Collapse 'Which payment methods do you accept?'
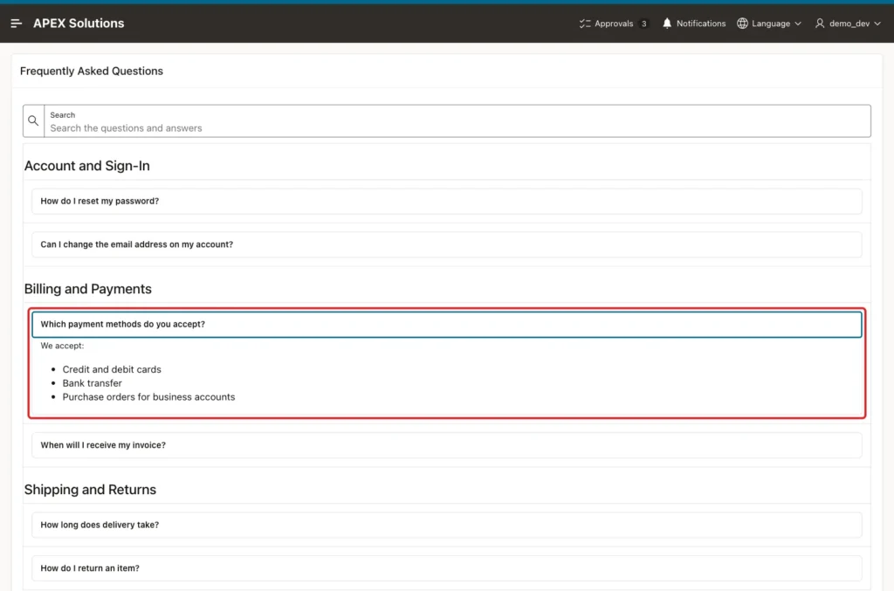Image resolution: width=894 pixels, height=591 pixels. point(446,324)
